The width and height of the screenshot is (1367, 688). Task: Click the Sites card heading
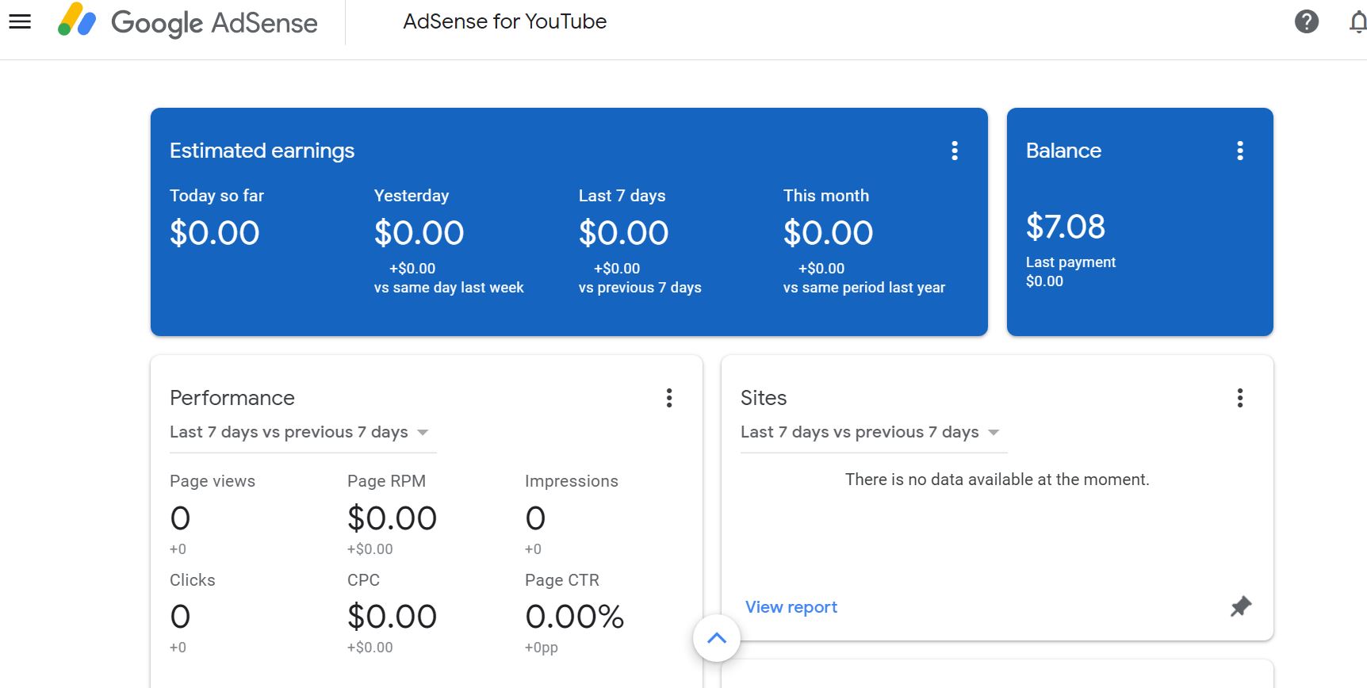point(764,398)
